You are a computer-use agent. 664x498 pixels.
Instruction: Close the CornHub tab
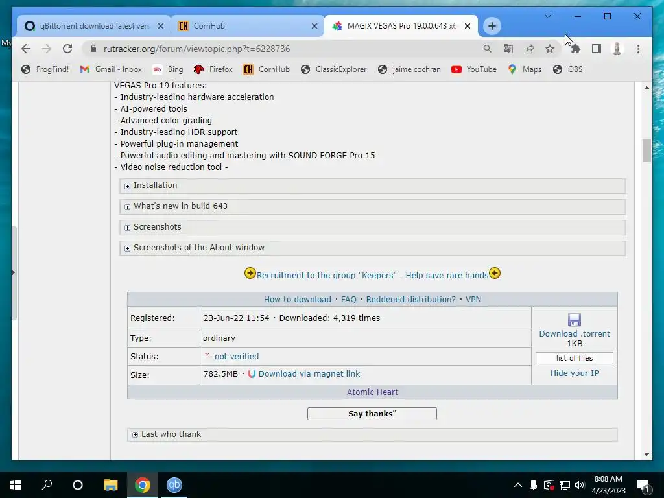[314, 26]
